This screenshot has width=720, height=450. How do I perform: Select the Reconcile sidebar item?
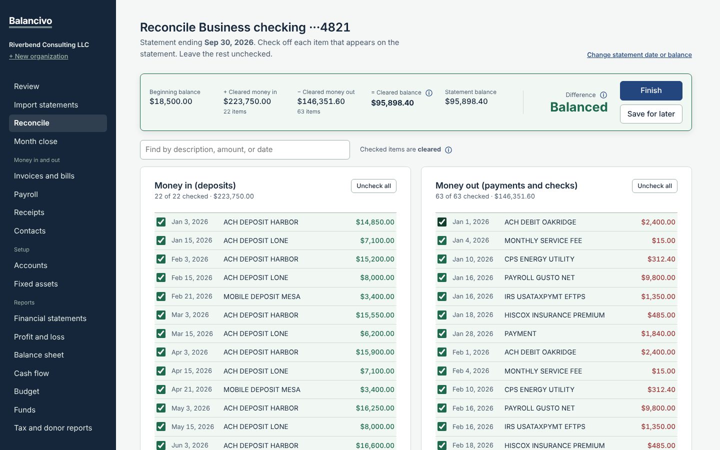(x=58, y=123)
